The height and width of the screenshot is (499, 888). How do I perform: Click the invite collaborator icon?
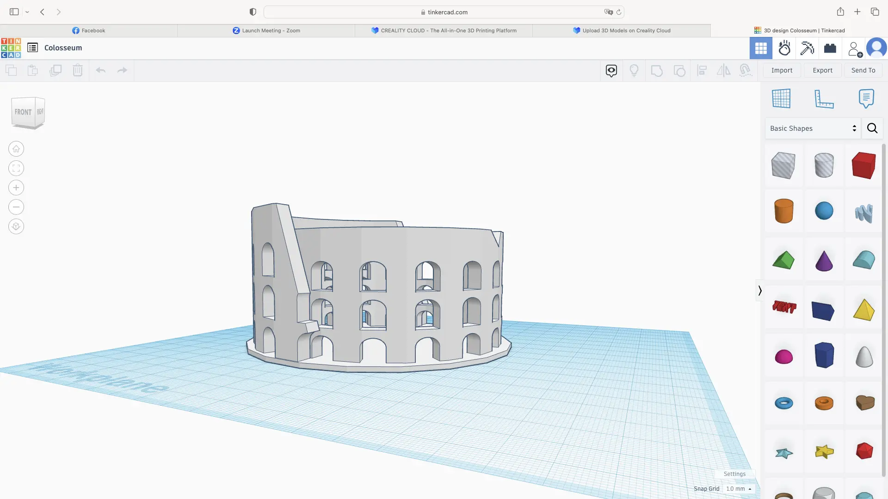tap(855, 49)
